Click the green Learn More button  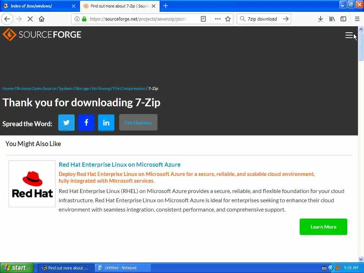point(323,227)
